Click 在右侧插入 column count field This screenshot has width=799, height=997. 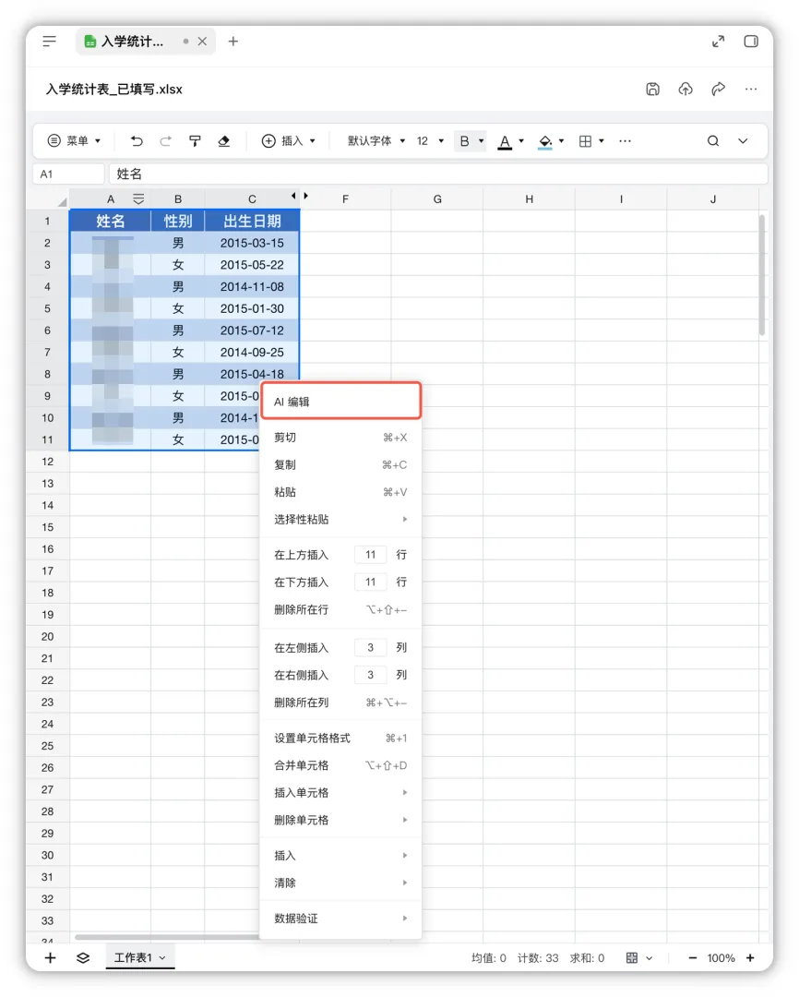pos(371,675)
